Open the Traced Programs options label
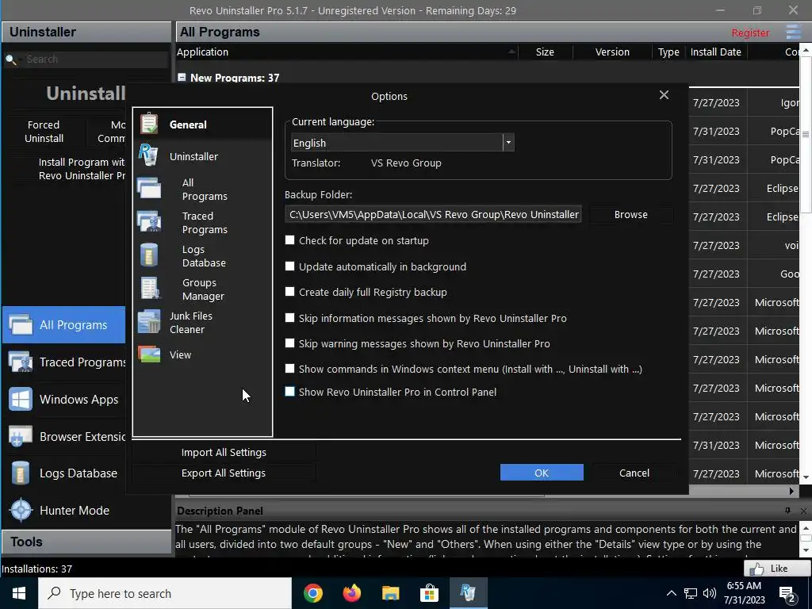The height and width of the screenshot is (609, 812). (x=205, y=223)
